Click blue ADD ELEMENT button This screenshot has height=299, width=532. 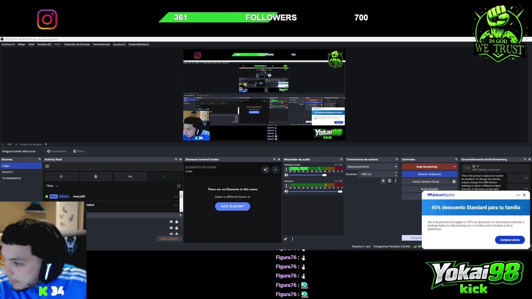click(x=232, y=206)
